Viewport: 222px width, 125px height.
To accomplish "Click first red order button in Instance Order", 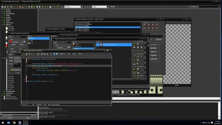I will coord(145,25).
